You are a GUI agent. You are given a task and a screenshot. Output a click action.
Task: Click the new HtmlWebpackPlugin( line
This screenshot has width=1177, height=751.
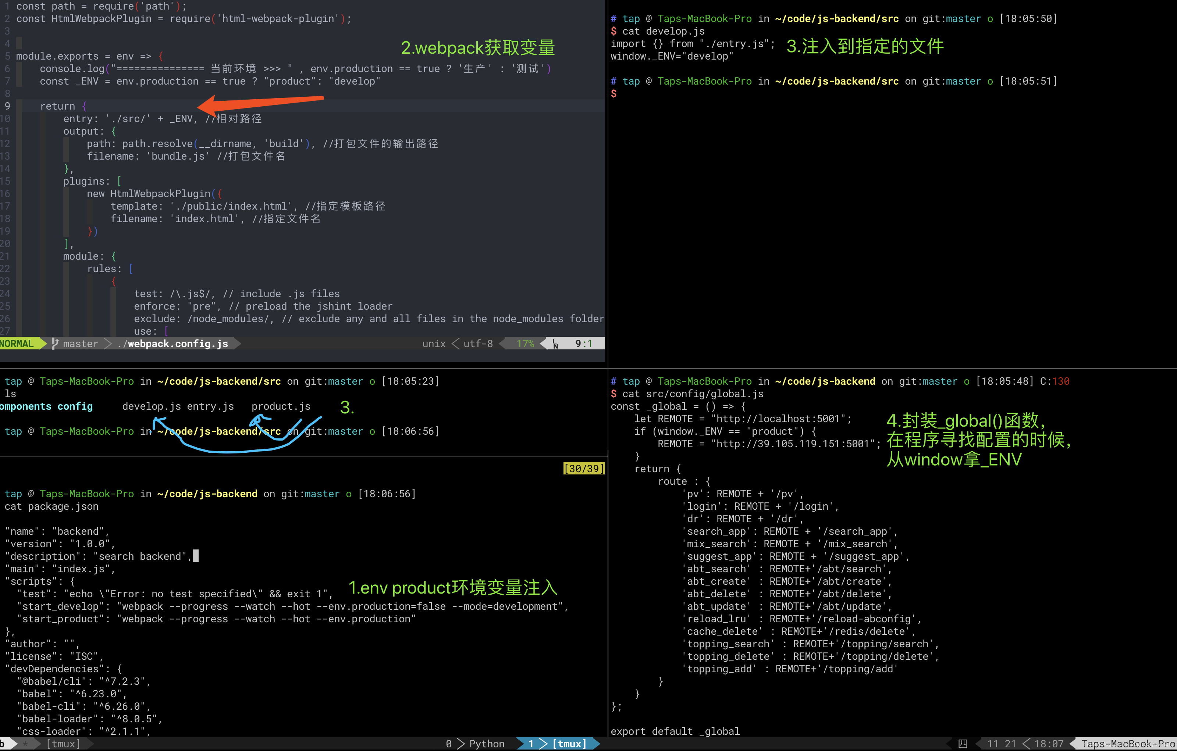coord(154,193)
